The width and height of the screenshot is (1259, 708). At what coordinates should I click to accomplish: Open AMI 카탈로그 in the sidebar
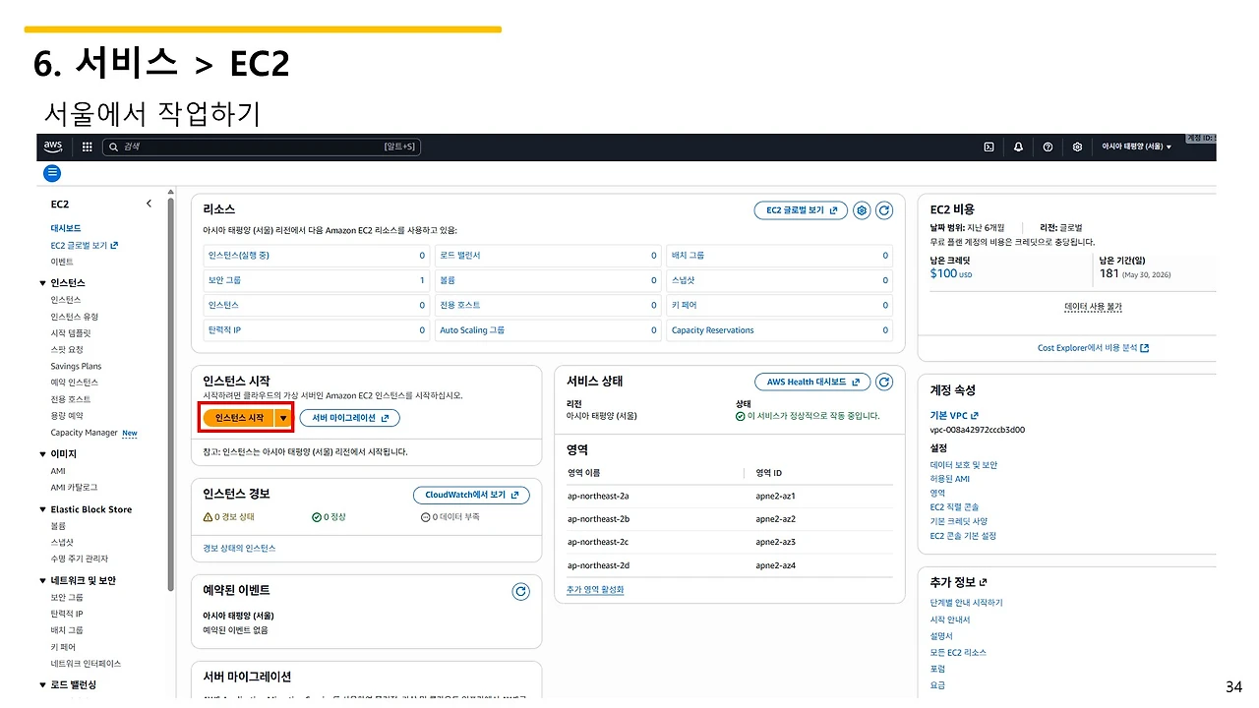click(x=74, y=488)
